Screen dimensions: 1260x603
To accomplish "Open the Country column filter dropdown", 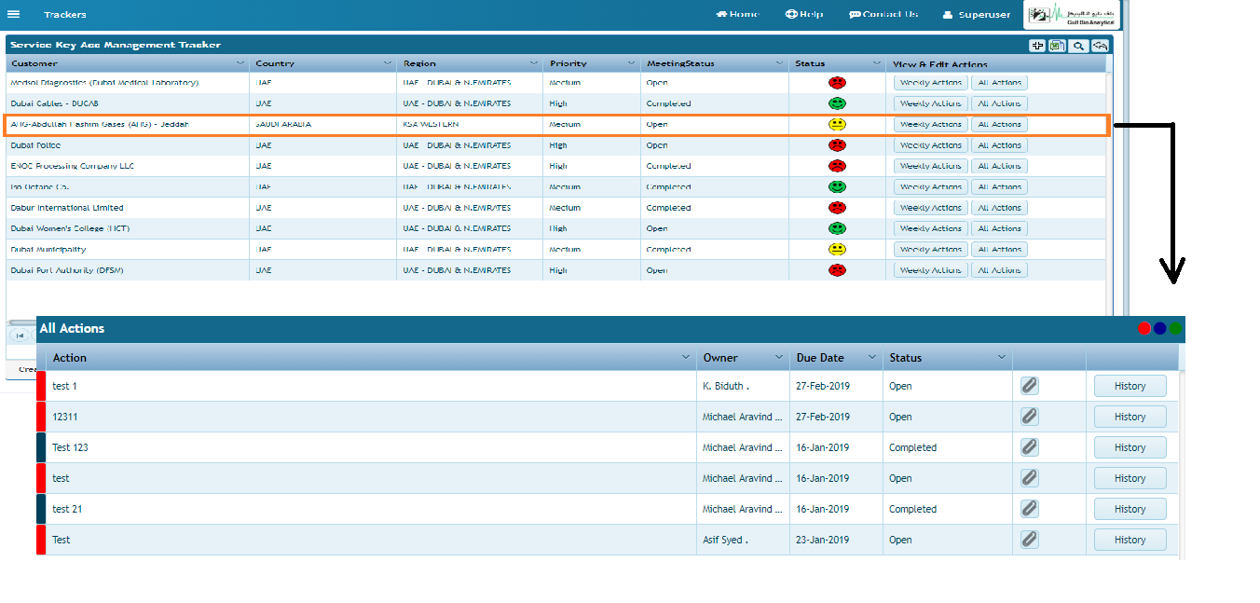I will [388, 63].
